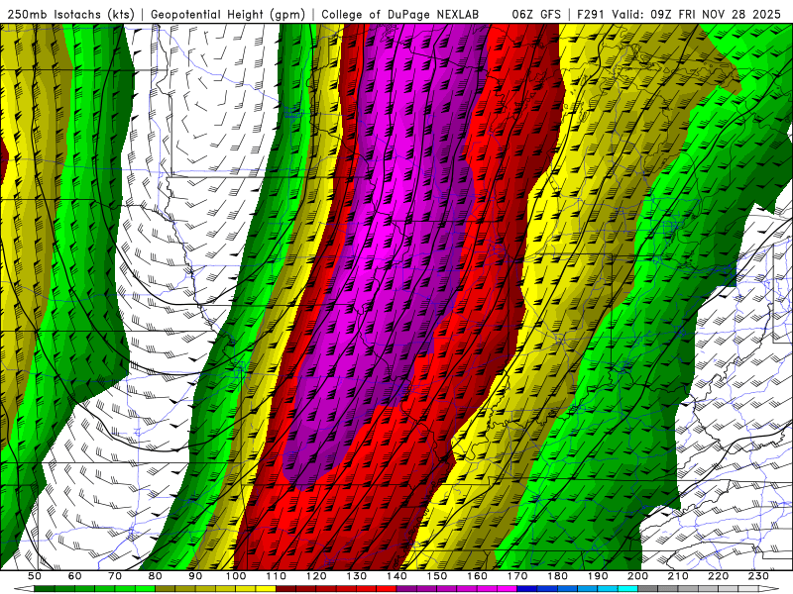793x594 pixels.
Task: Click the 130 kt legend label
Action: [357, 576]
